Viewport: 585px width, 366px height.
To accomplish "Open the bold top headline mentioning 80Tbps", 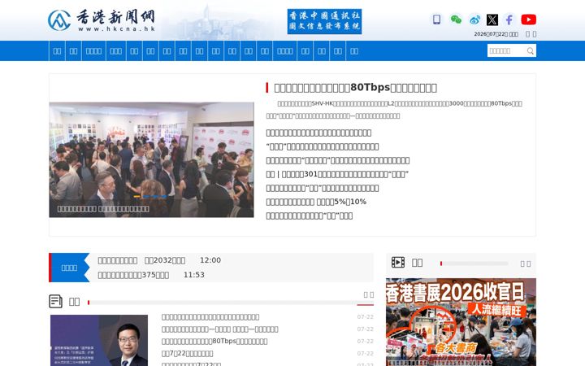I will click(x=355, y=87).
